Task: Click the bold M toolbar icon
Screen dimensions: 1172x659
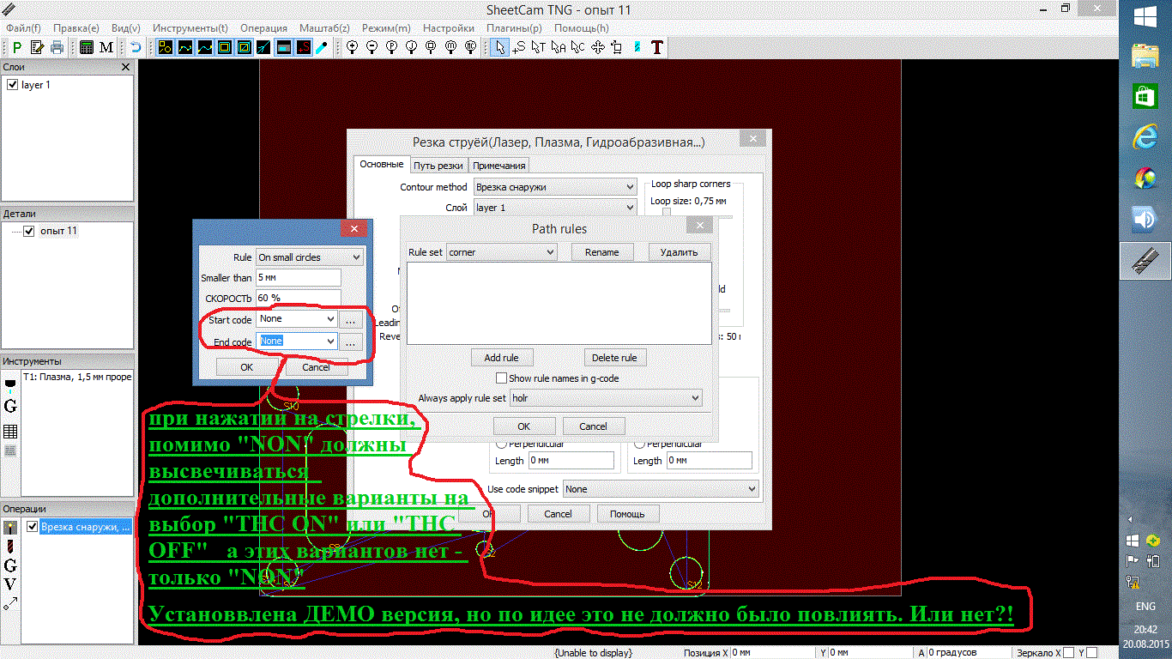Action: [x=106, y=47]
